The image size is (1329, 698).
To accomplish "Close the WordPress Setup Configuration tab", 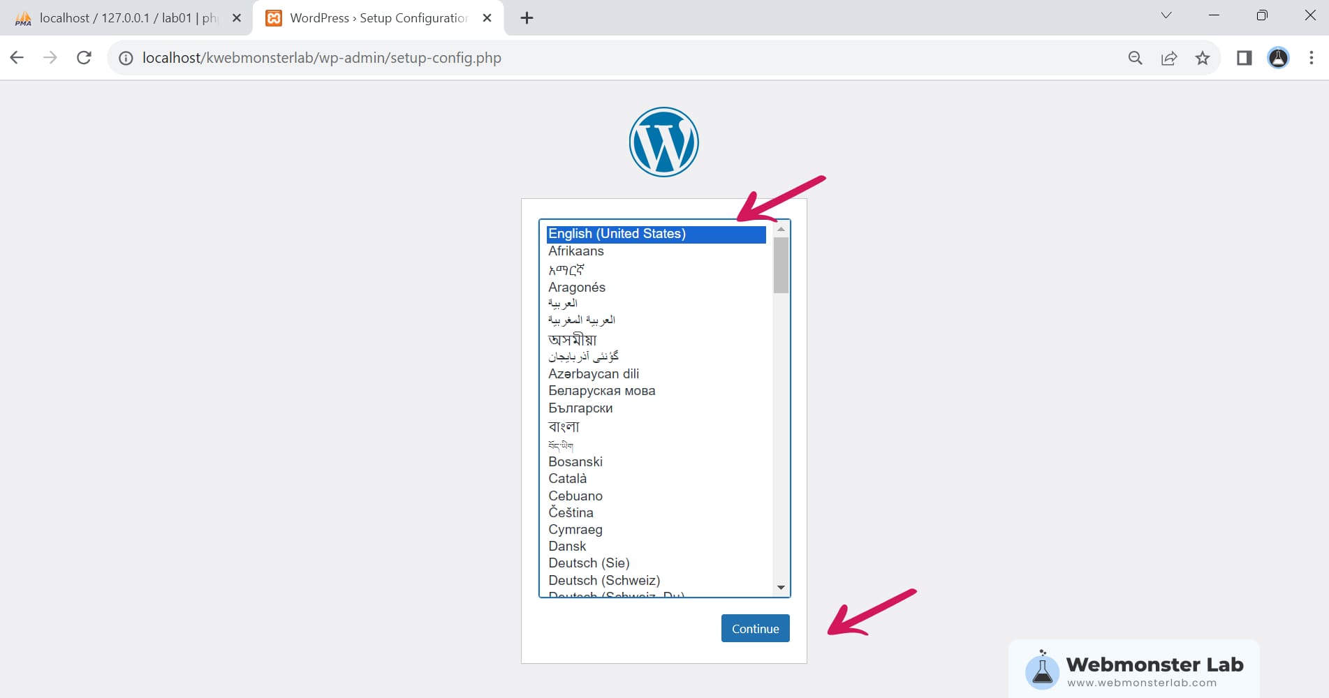I will (x=487, y=18).
